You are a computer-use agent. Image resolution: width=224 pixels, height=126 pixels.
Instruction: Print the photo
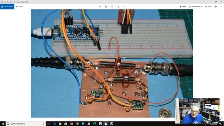coord(216,7)
